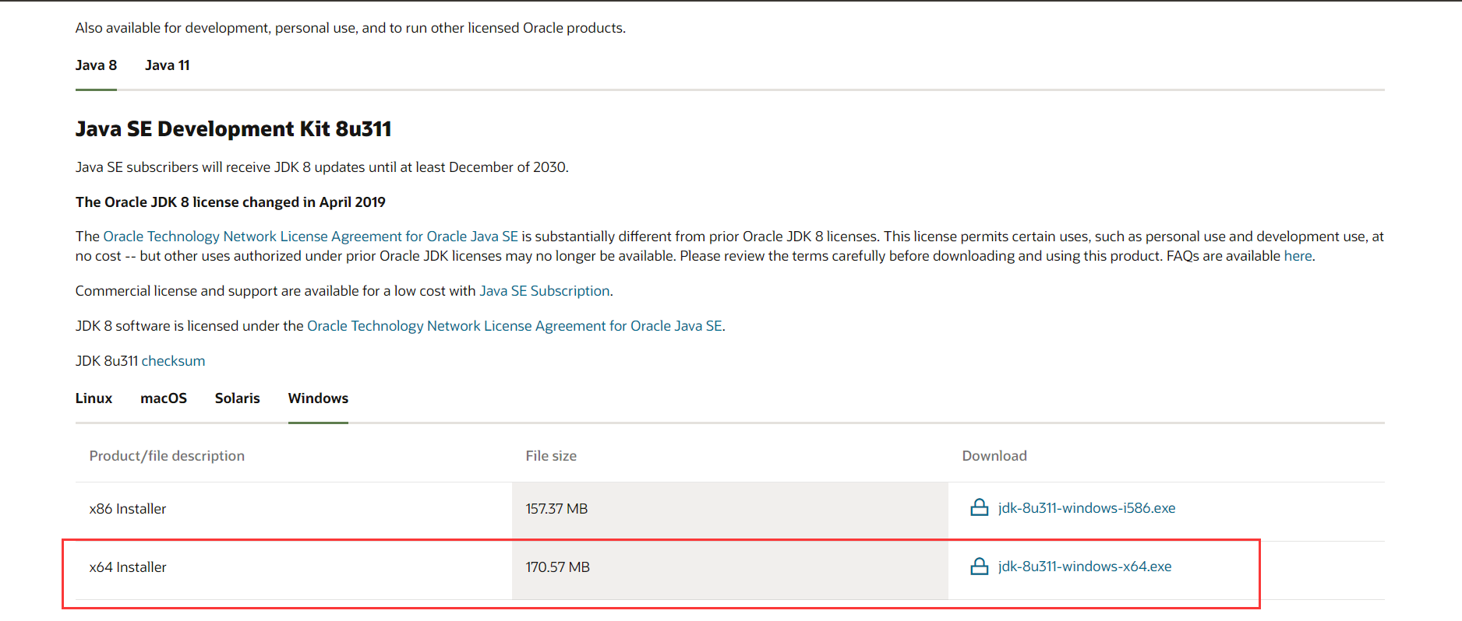Click 'The Oracle JDK 8 license changed' heading
The width and height of the screenshot is (1462, 621).
231,202
